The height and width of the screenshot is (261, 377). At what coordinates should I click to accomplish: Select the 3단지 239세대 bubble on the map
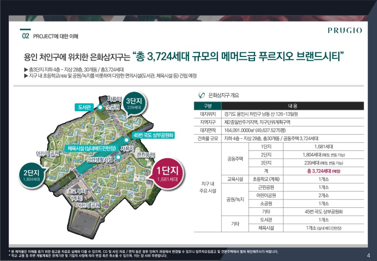(x=134, y=103)
